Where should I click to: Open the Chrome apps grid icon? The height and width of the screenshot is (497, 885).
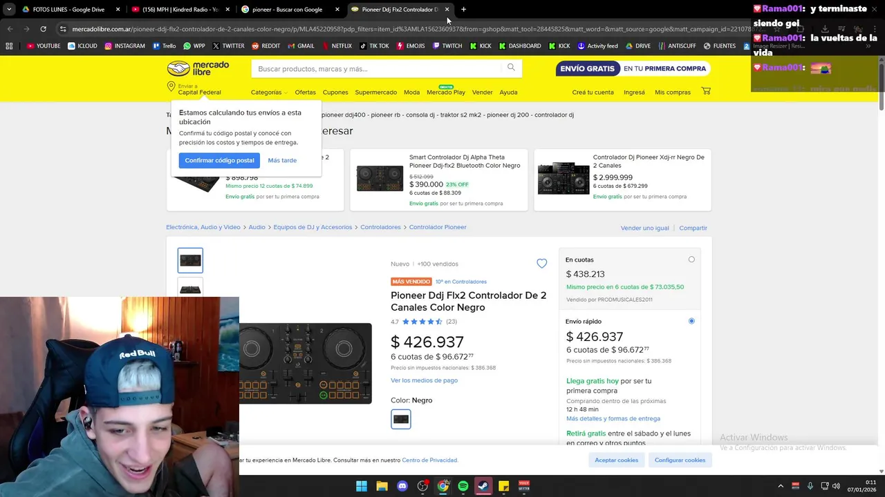(9, 46)
